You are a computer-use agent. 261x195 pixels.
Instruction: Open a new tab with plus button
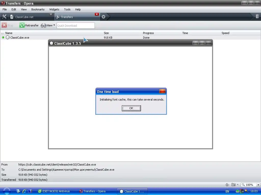103,17
